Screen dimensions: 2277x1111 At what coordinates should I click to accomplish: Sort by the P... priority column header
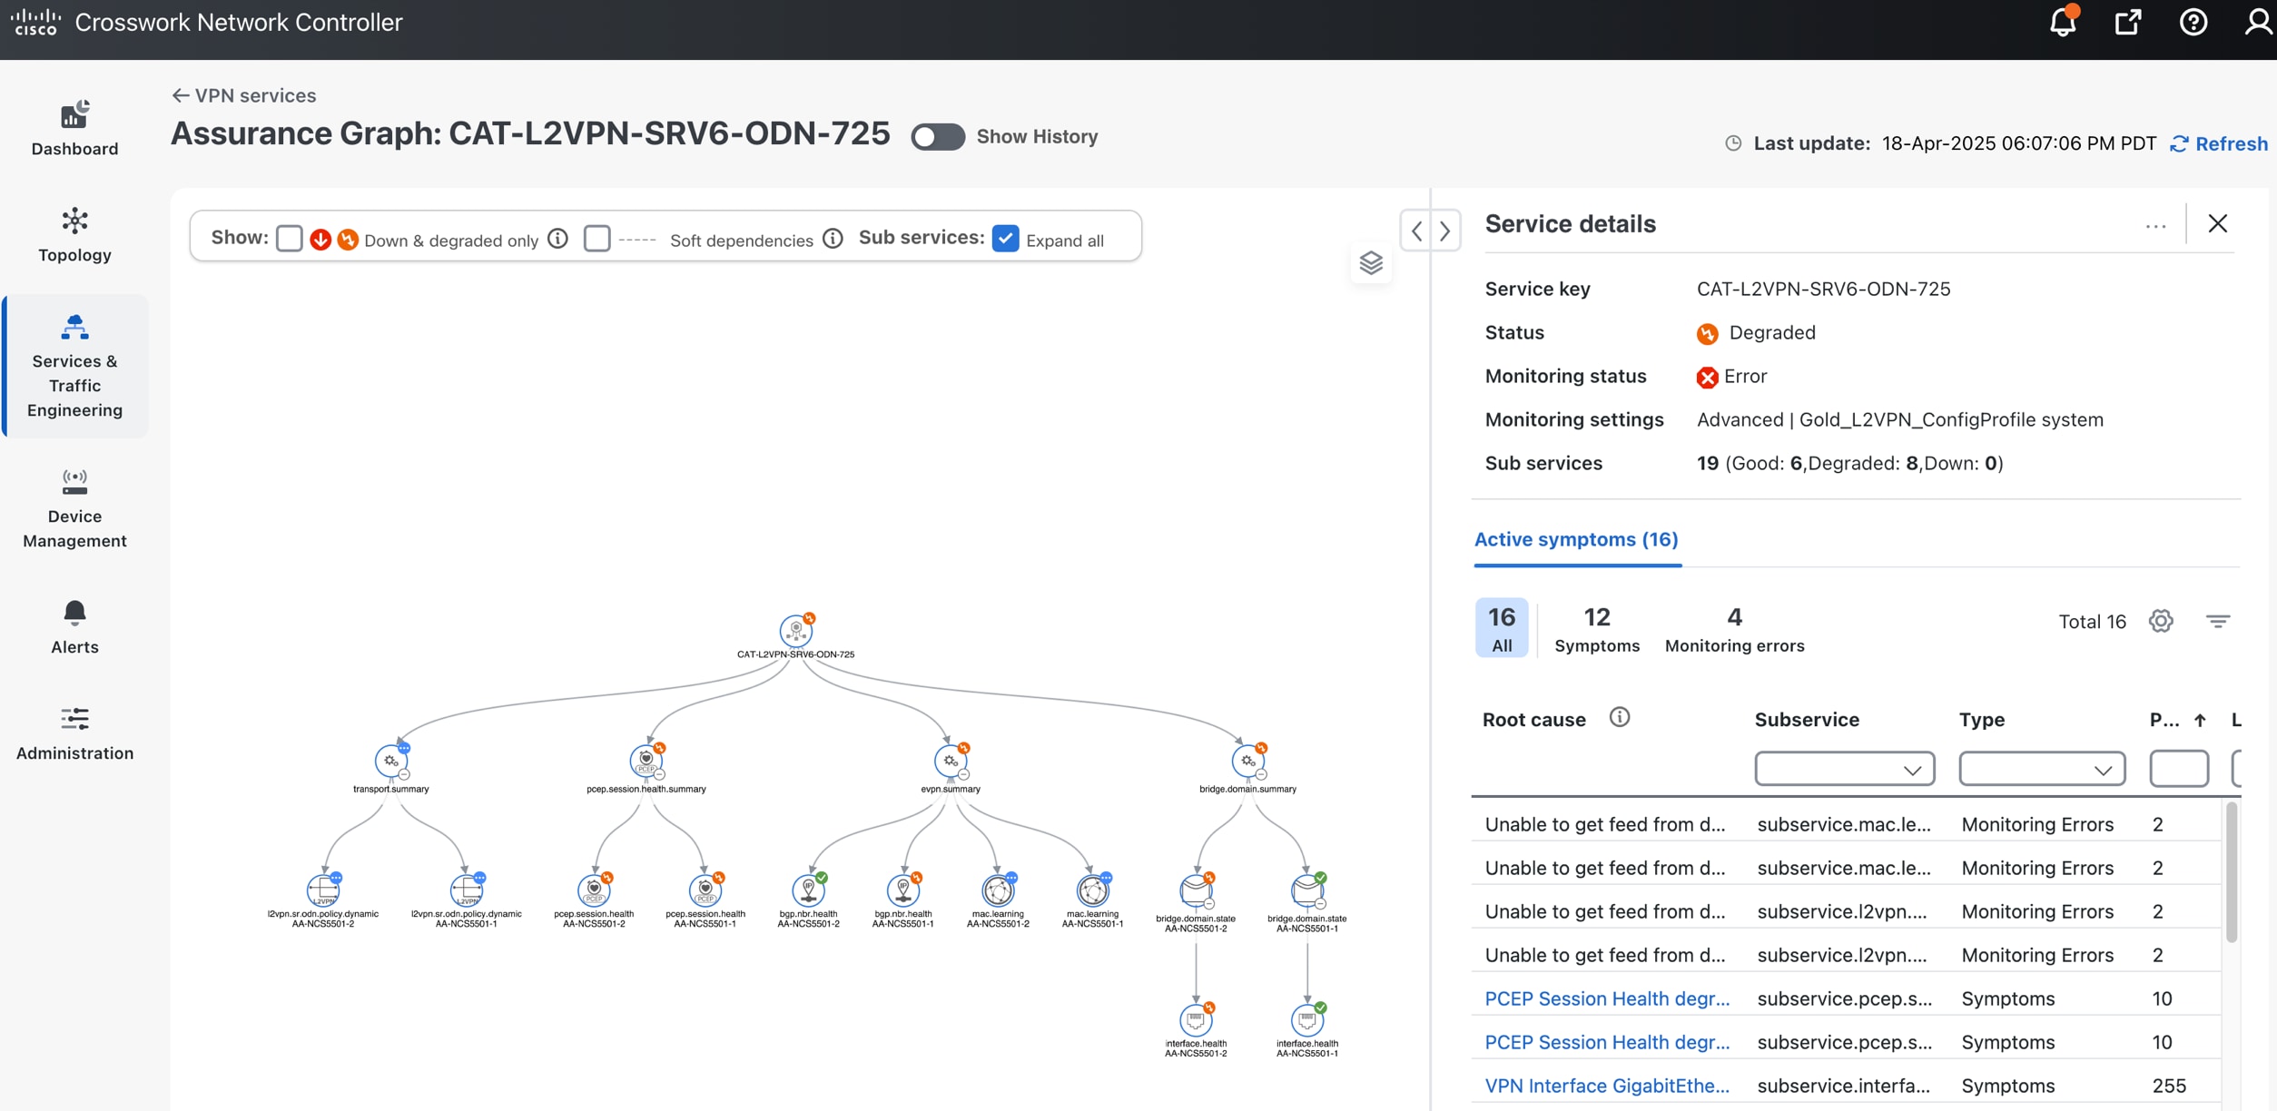[2177, 720]
